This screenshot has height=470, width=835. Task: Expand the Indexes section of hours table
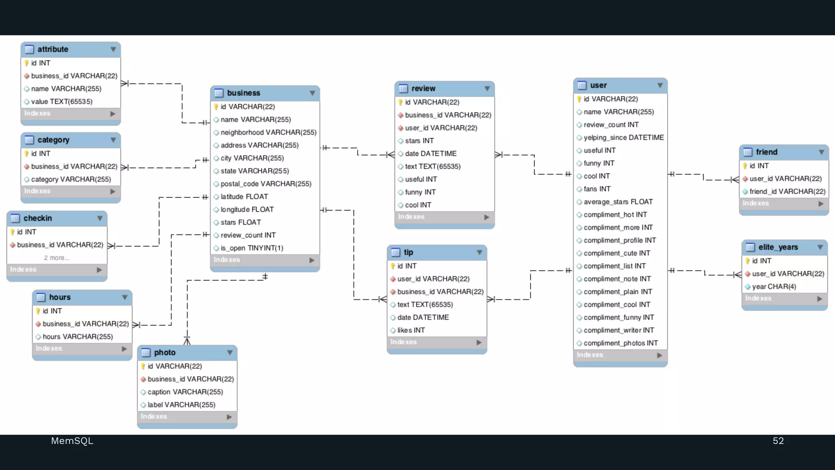[124, 349]
